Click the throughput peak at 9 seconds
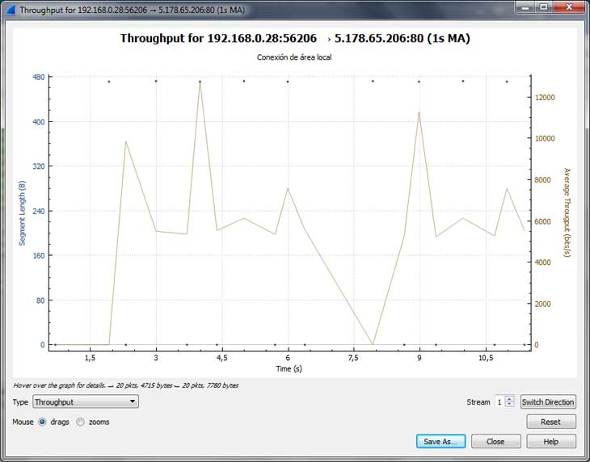590x462 pixels. coord(419,113)
